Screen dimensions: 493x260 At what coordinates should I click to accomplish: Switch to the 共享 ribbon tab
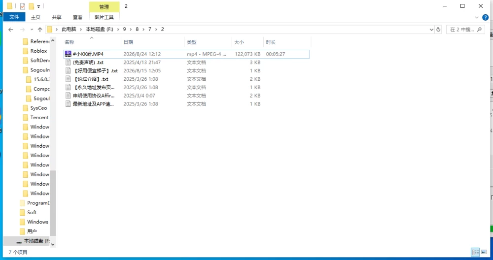[x=57, y=17]
